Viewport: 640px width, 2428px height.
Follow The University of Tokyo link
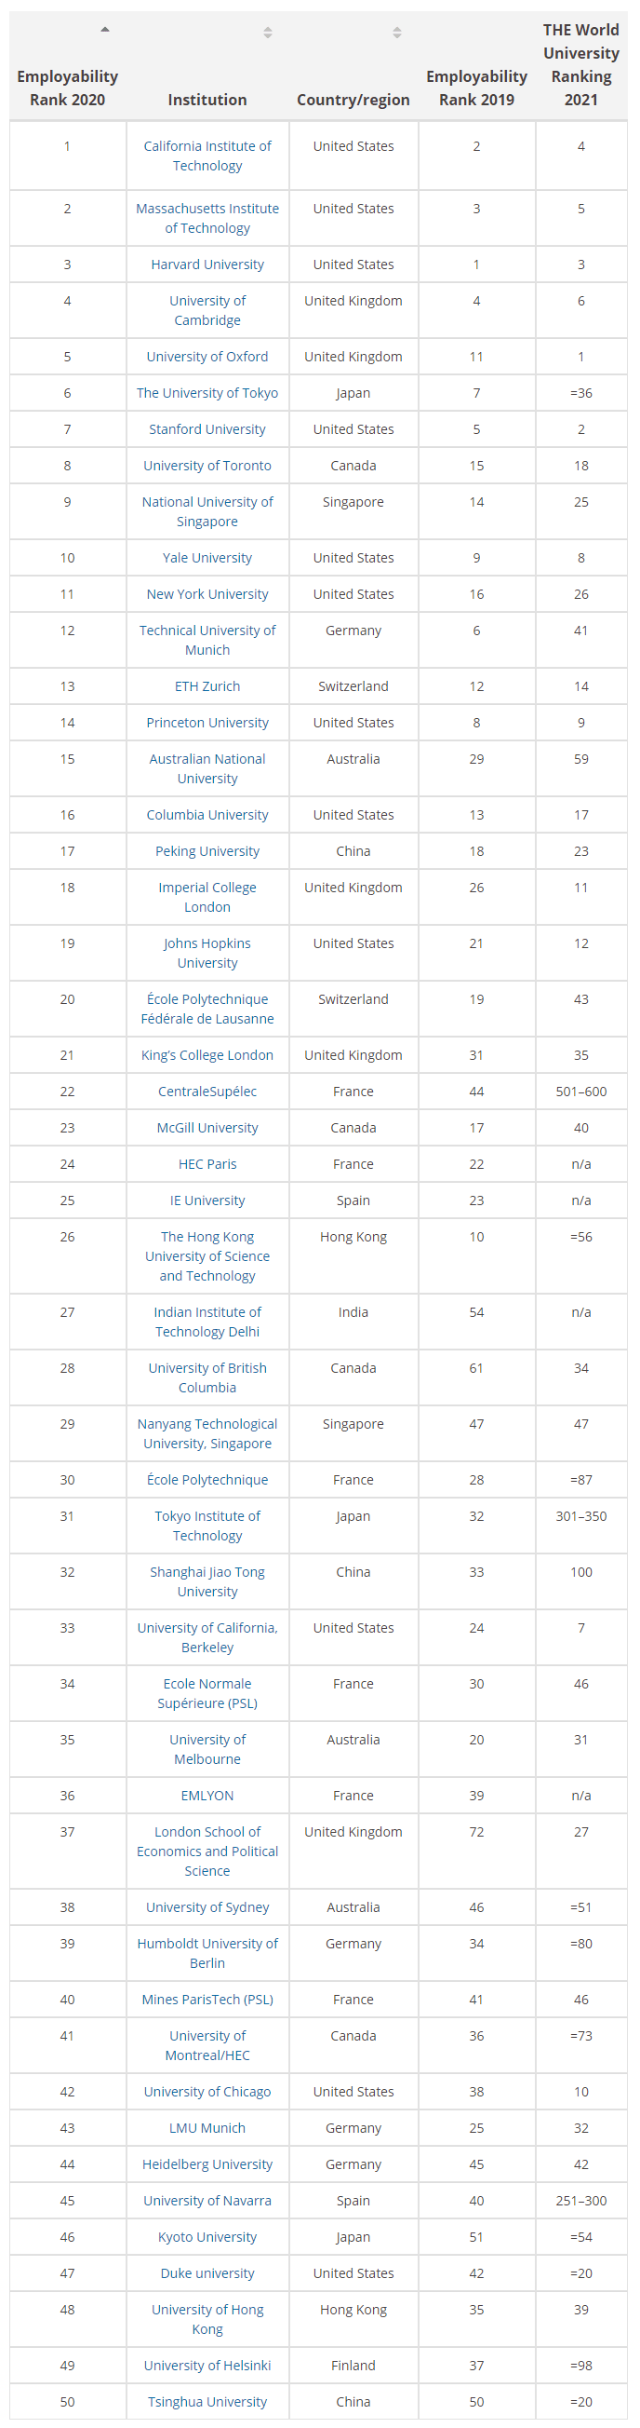pyautogui.click(x=207, y=393)
